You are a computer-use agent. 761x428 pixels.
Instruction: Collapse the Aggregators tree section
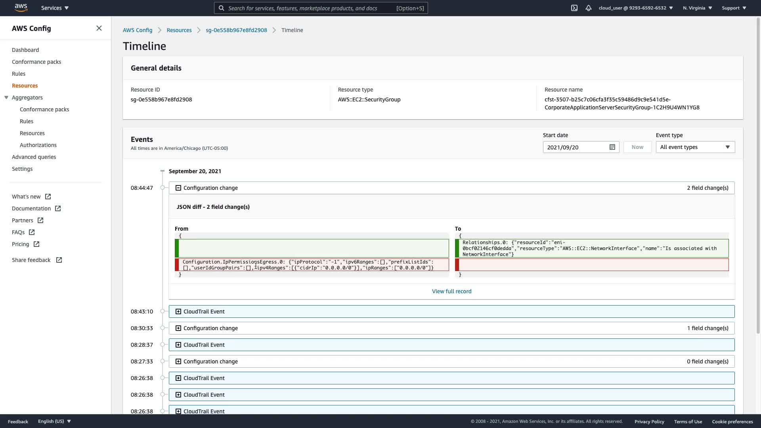[x=6, y=97]
